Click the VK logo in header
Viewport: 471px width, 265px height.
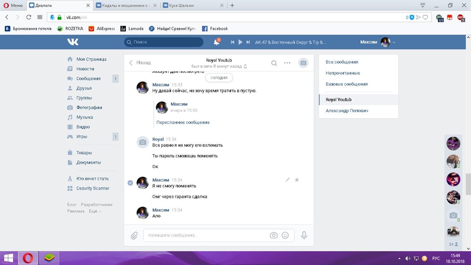click(x=73, y=42)
